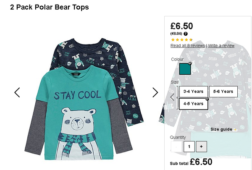Advance to the next product image

[x=155, y=92]
